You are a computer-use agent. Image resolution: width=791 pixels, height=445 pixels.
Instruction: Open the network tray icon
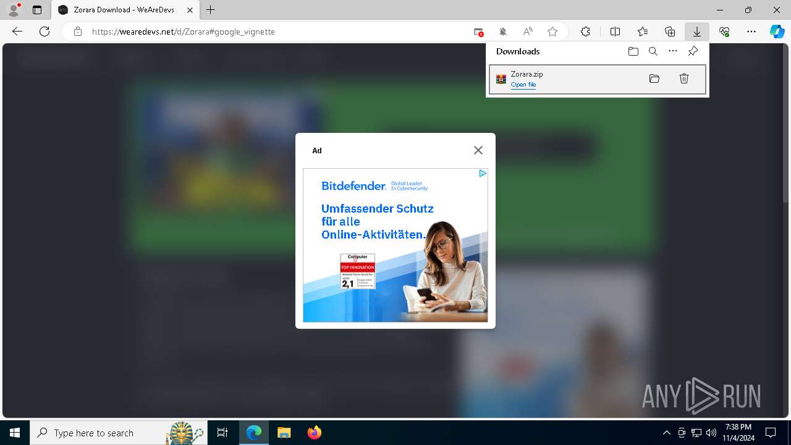point(696,433)
